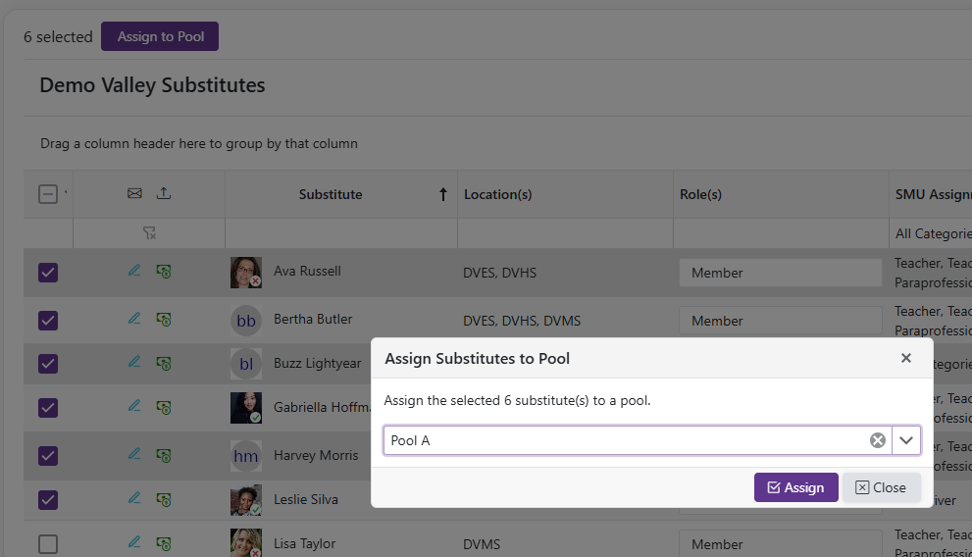Click the Bertha Butler name text
The width and height of the screenshot is (972, 557).
[313, 319]
